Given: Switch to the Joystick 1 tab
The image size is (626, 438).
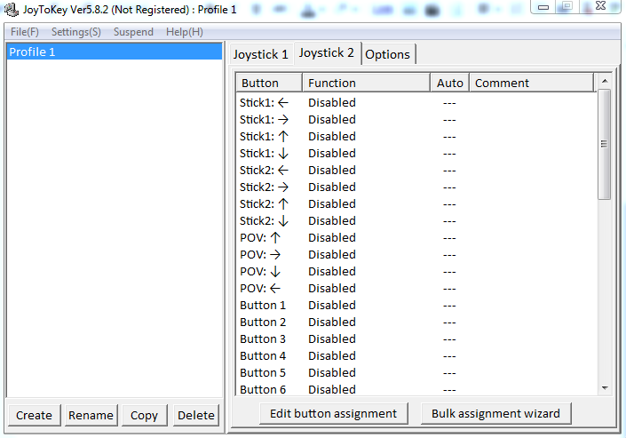Looking at the screenshot, I should click(x=260, y=54).
